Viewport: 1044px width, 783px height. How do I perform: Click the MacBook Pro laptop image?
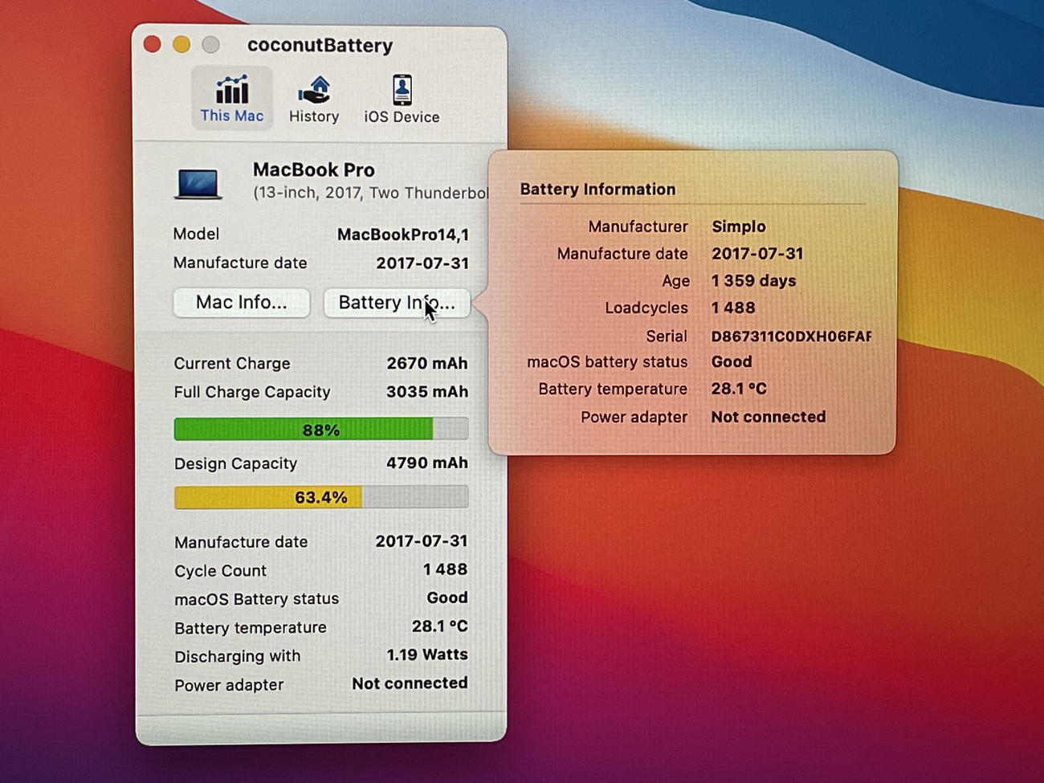[198, 184]
